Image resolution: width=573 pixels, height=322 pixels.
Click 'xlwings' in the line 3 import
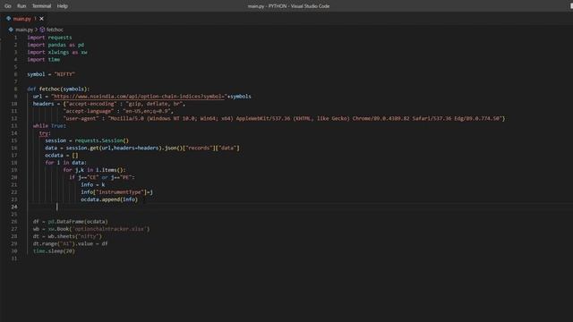tap(58, 52)
